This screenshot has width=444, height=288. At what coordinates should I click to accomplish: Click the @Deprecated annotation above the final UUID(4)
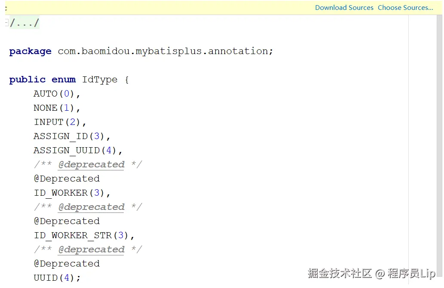coord(67,264)
